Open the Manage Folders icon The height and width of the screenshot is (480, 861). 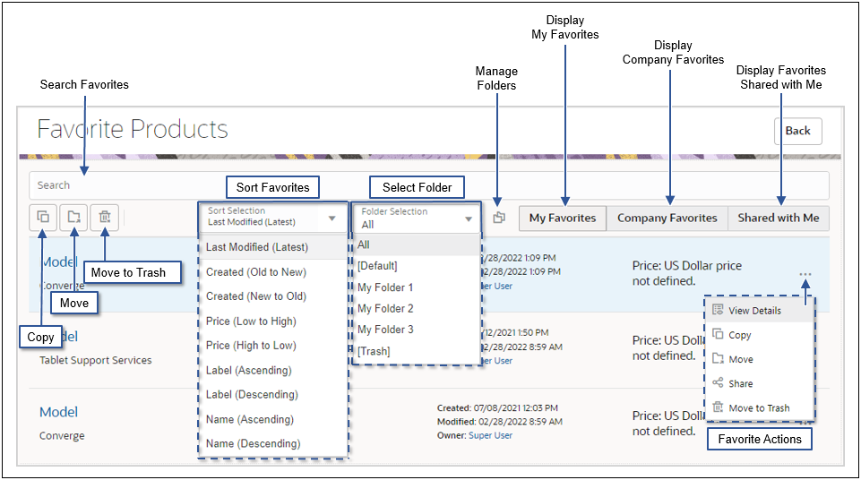tap(499, 218)
